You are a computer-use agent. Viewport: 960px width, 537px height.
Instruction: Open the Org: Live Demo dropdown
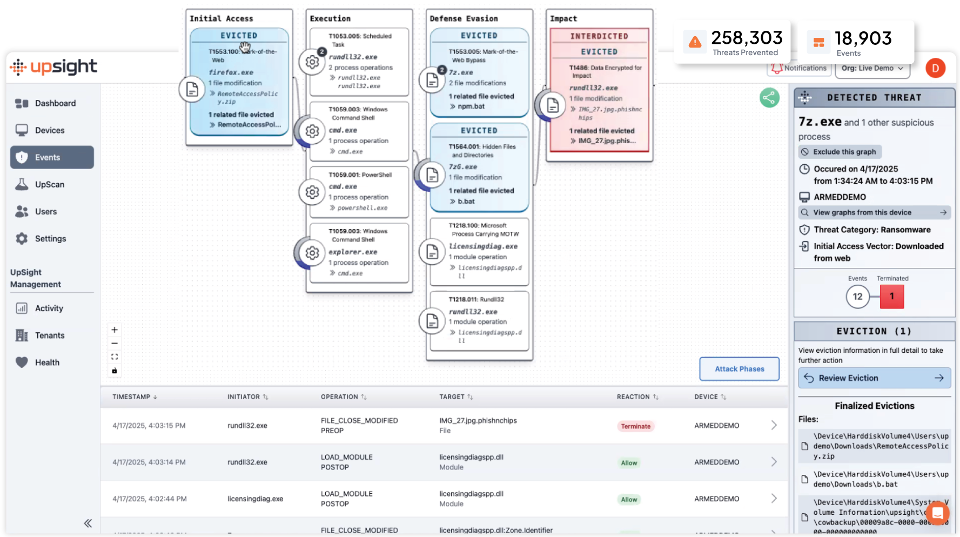click(x=872, y=69)
